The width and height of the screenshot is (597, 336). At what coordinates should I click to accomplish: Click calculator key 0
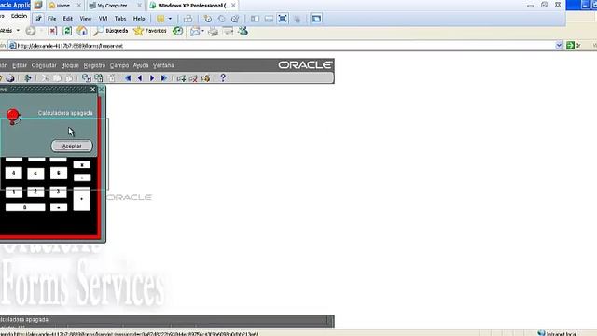[25, 207]
